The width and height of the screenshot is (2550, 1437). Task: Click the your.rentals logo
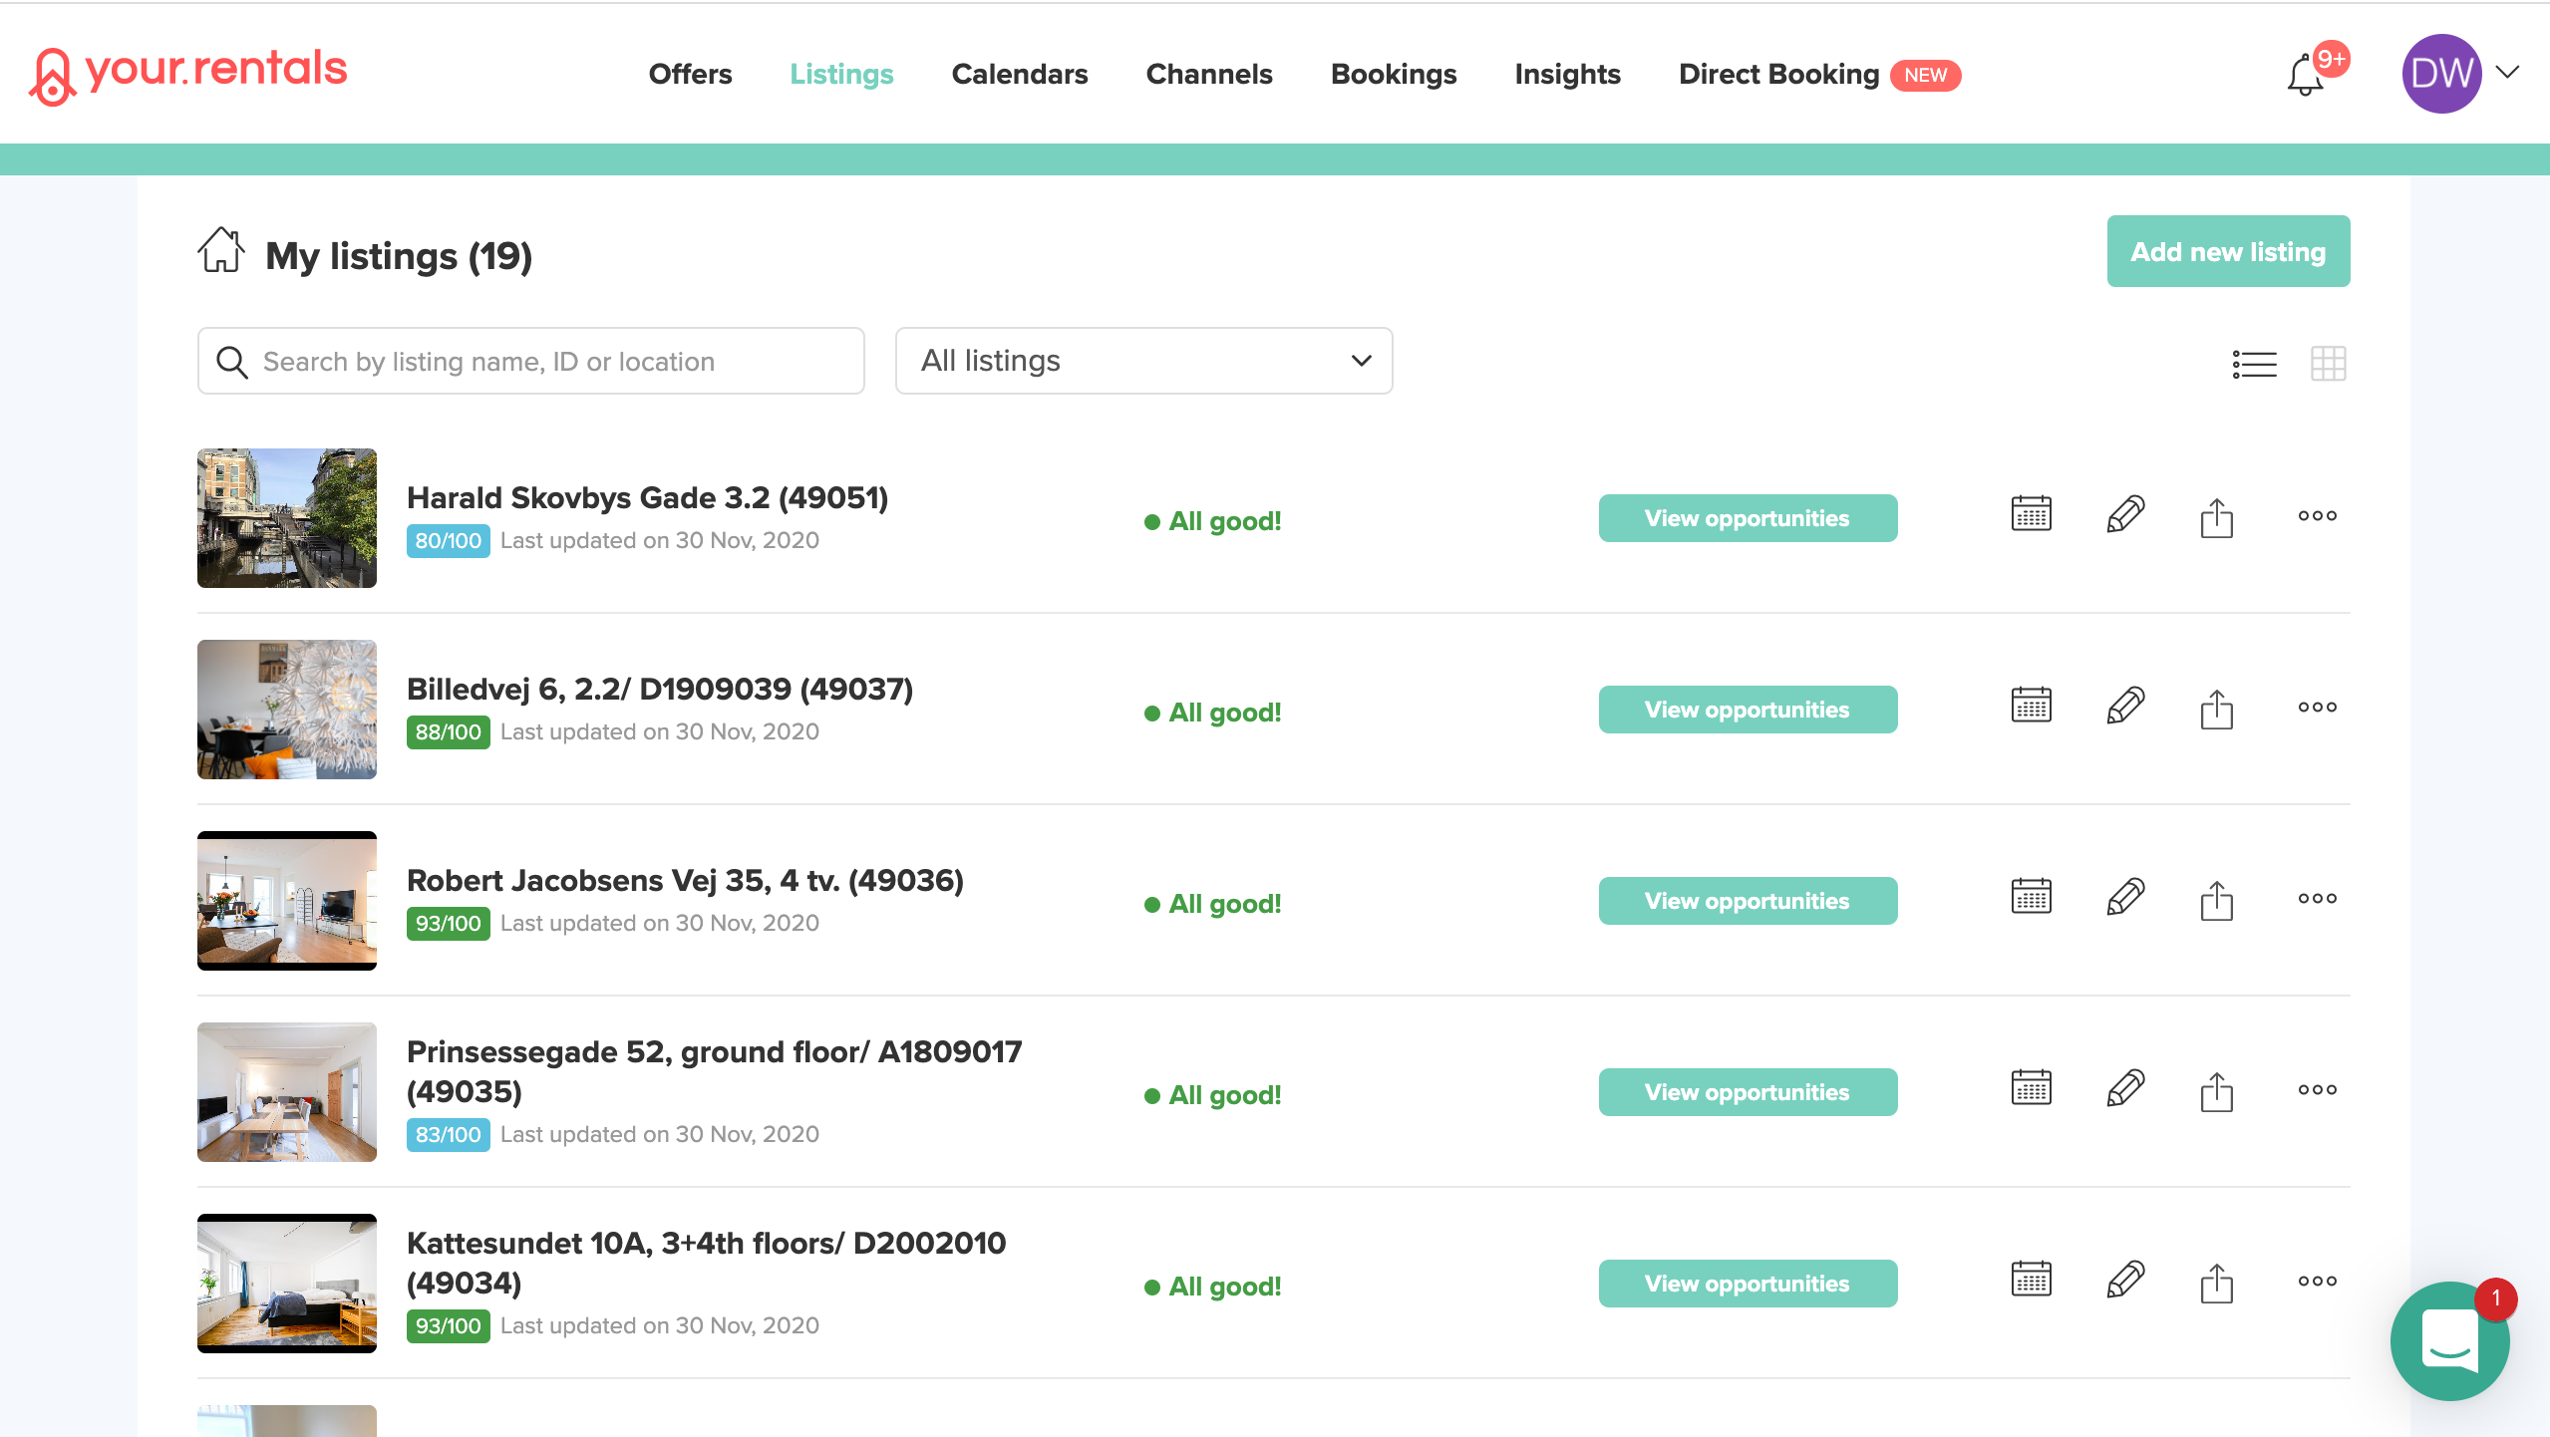(188, 74)
